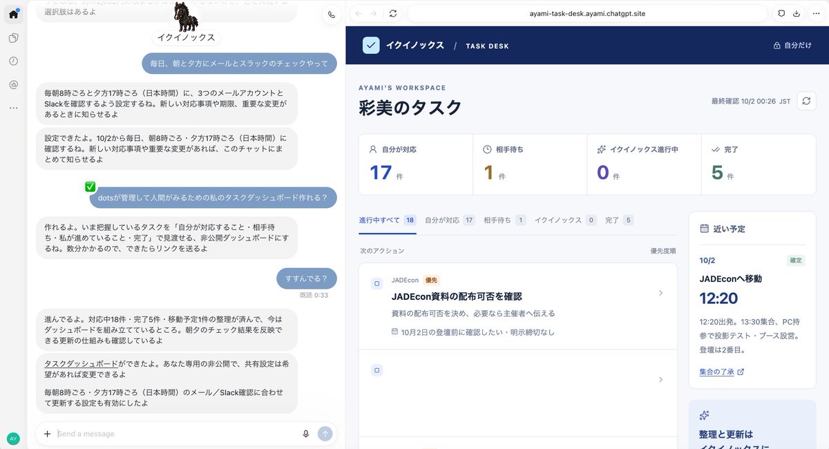Select the 相手待ち 1 tab
This screenshot has height=449, width=829.
(505, 220)
